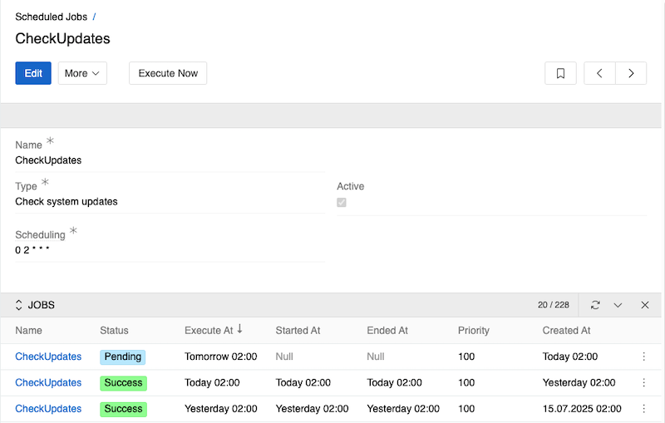Open Jobs panel chevron dropdown menu
This screenshot has width=665, height=423.
point(618,305)
